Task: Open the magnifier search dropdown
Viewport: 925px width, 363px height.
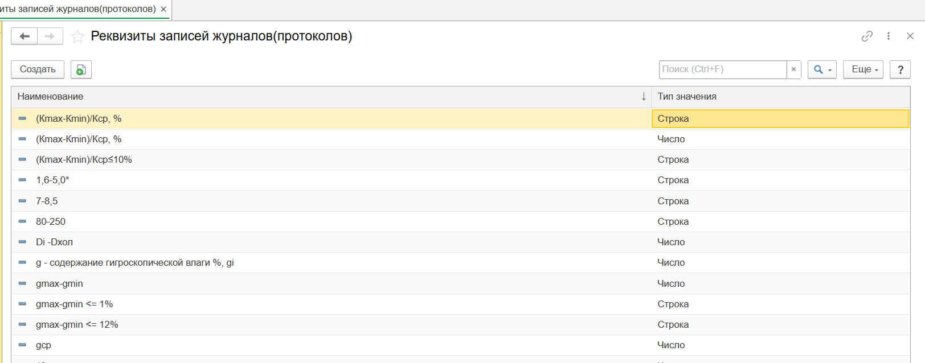Action: click(822, 69)
